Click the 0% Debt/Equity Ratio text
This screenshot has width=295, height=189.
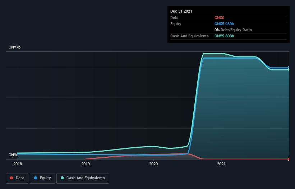[x=233, y=30]
